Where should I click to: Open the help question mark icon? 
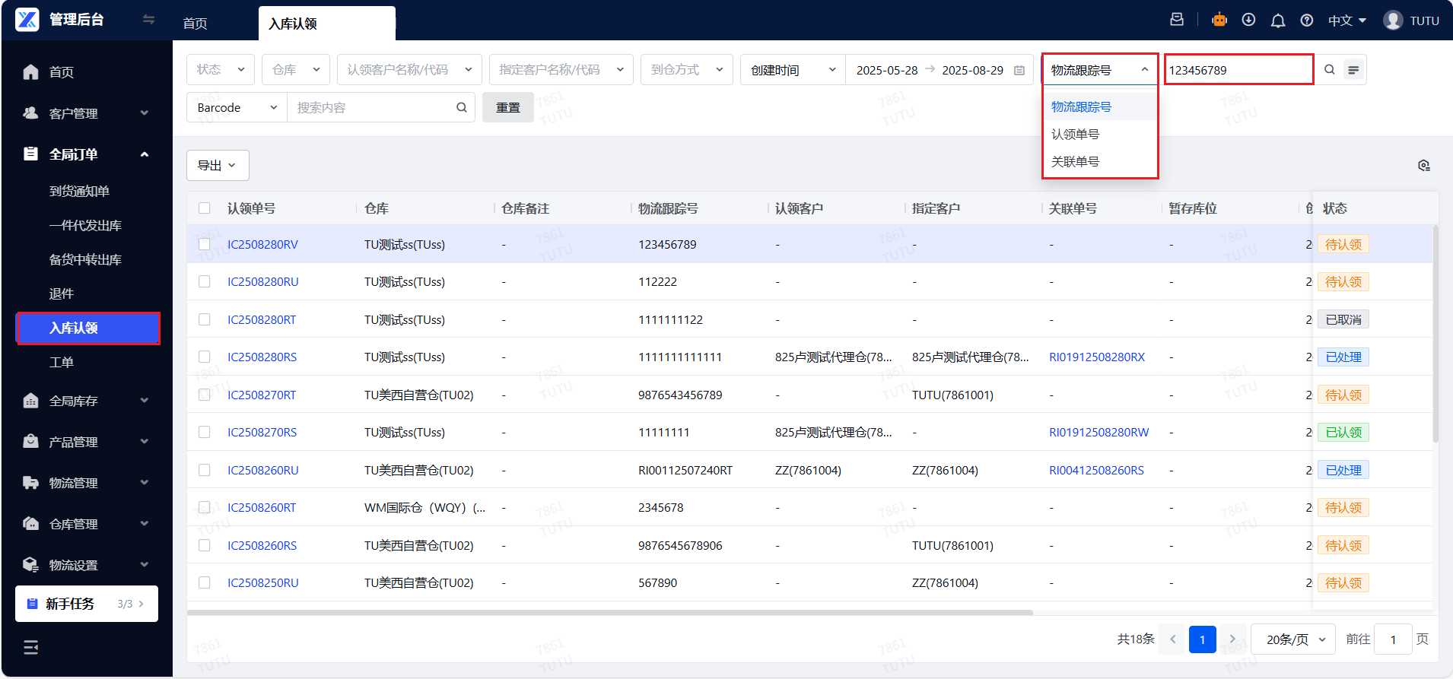[x=1307, y=21]
